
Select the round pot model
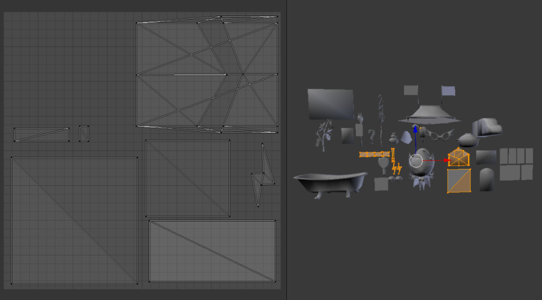[x=468, y=140]
